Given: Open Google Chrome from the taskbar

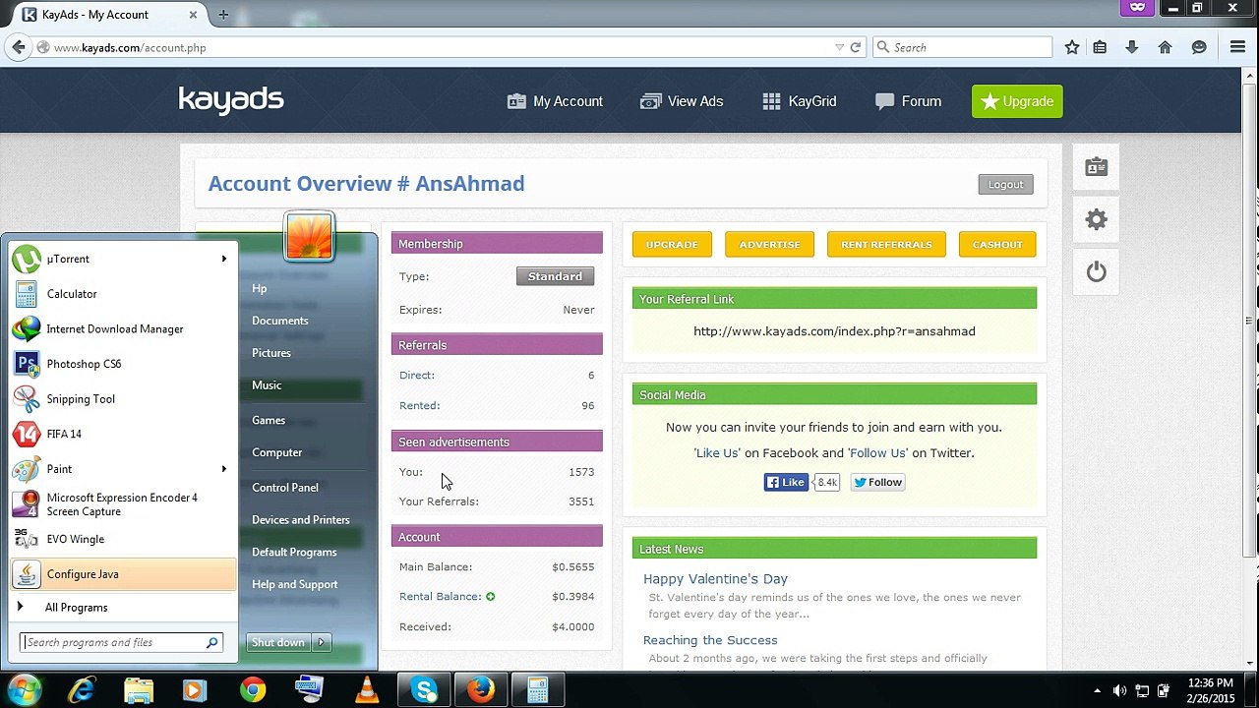Looking at the screenshot, I should coord(253,691).
